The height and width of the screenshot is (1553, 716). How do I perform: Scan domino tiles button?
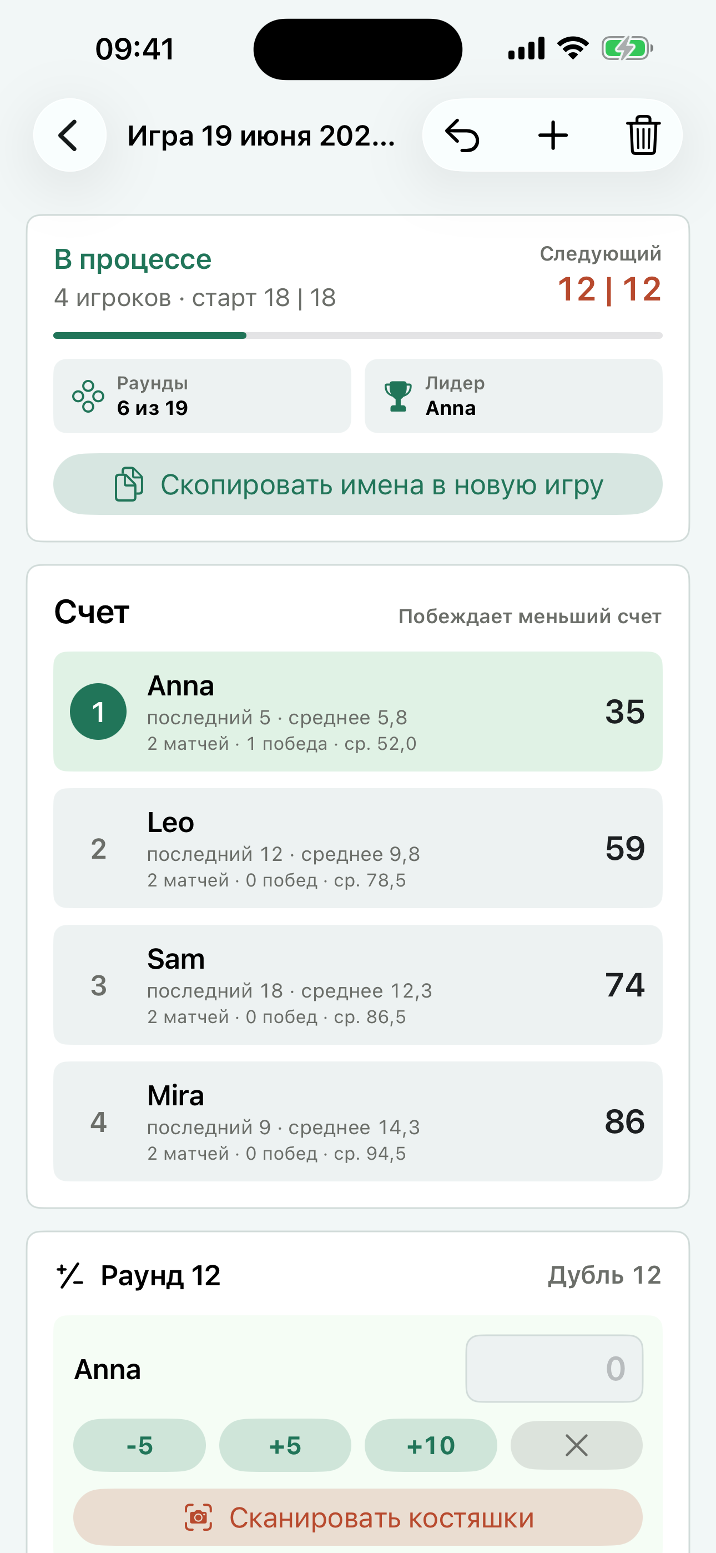click(358, 1517)
